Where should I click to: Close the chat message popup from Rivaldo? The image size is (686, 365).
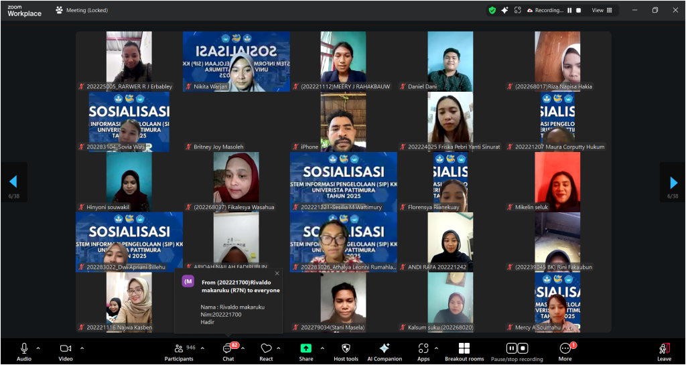tap(277, 273)
